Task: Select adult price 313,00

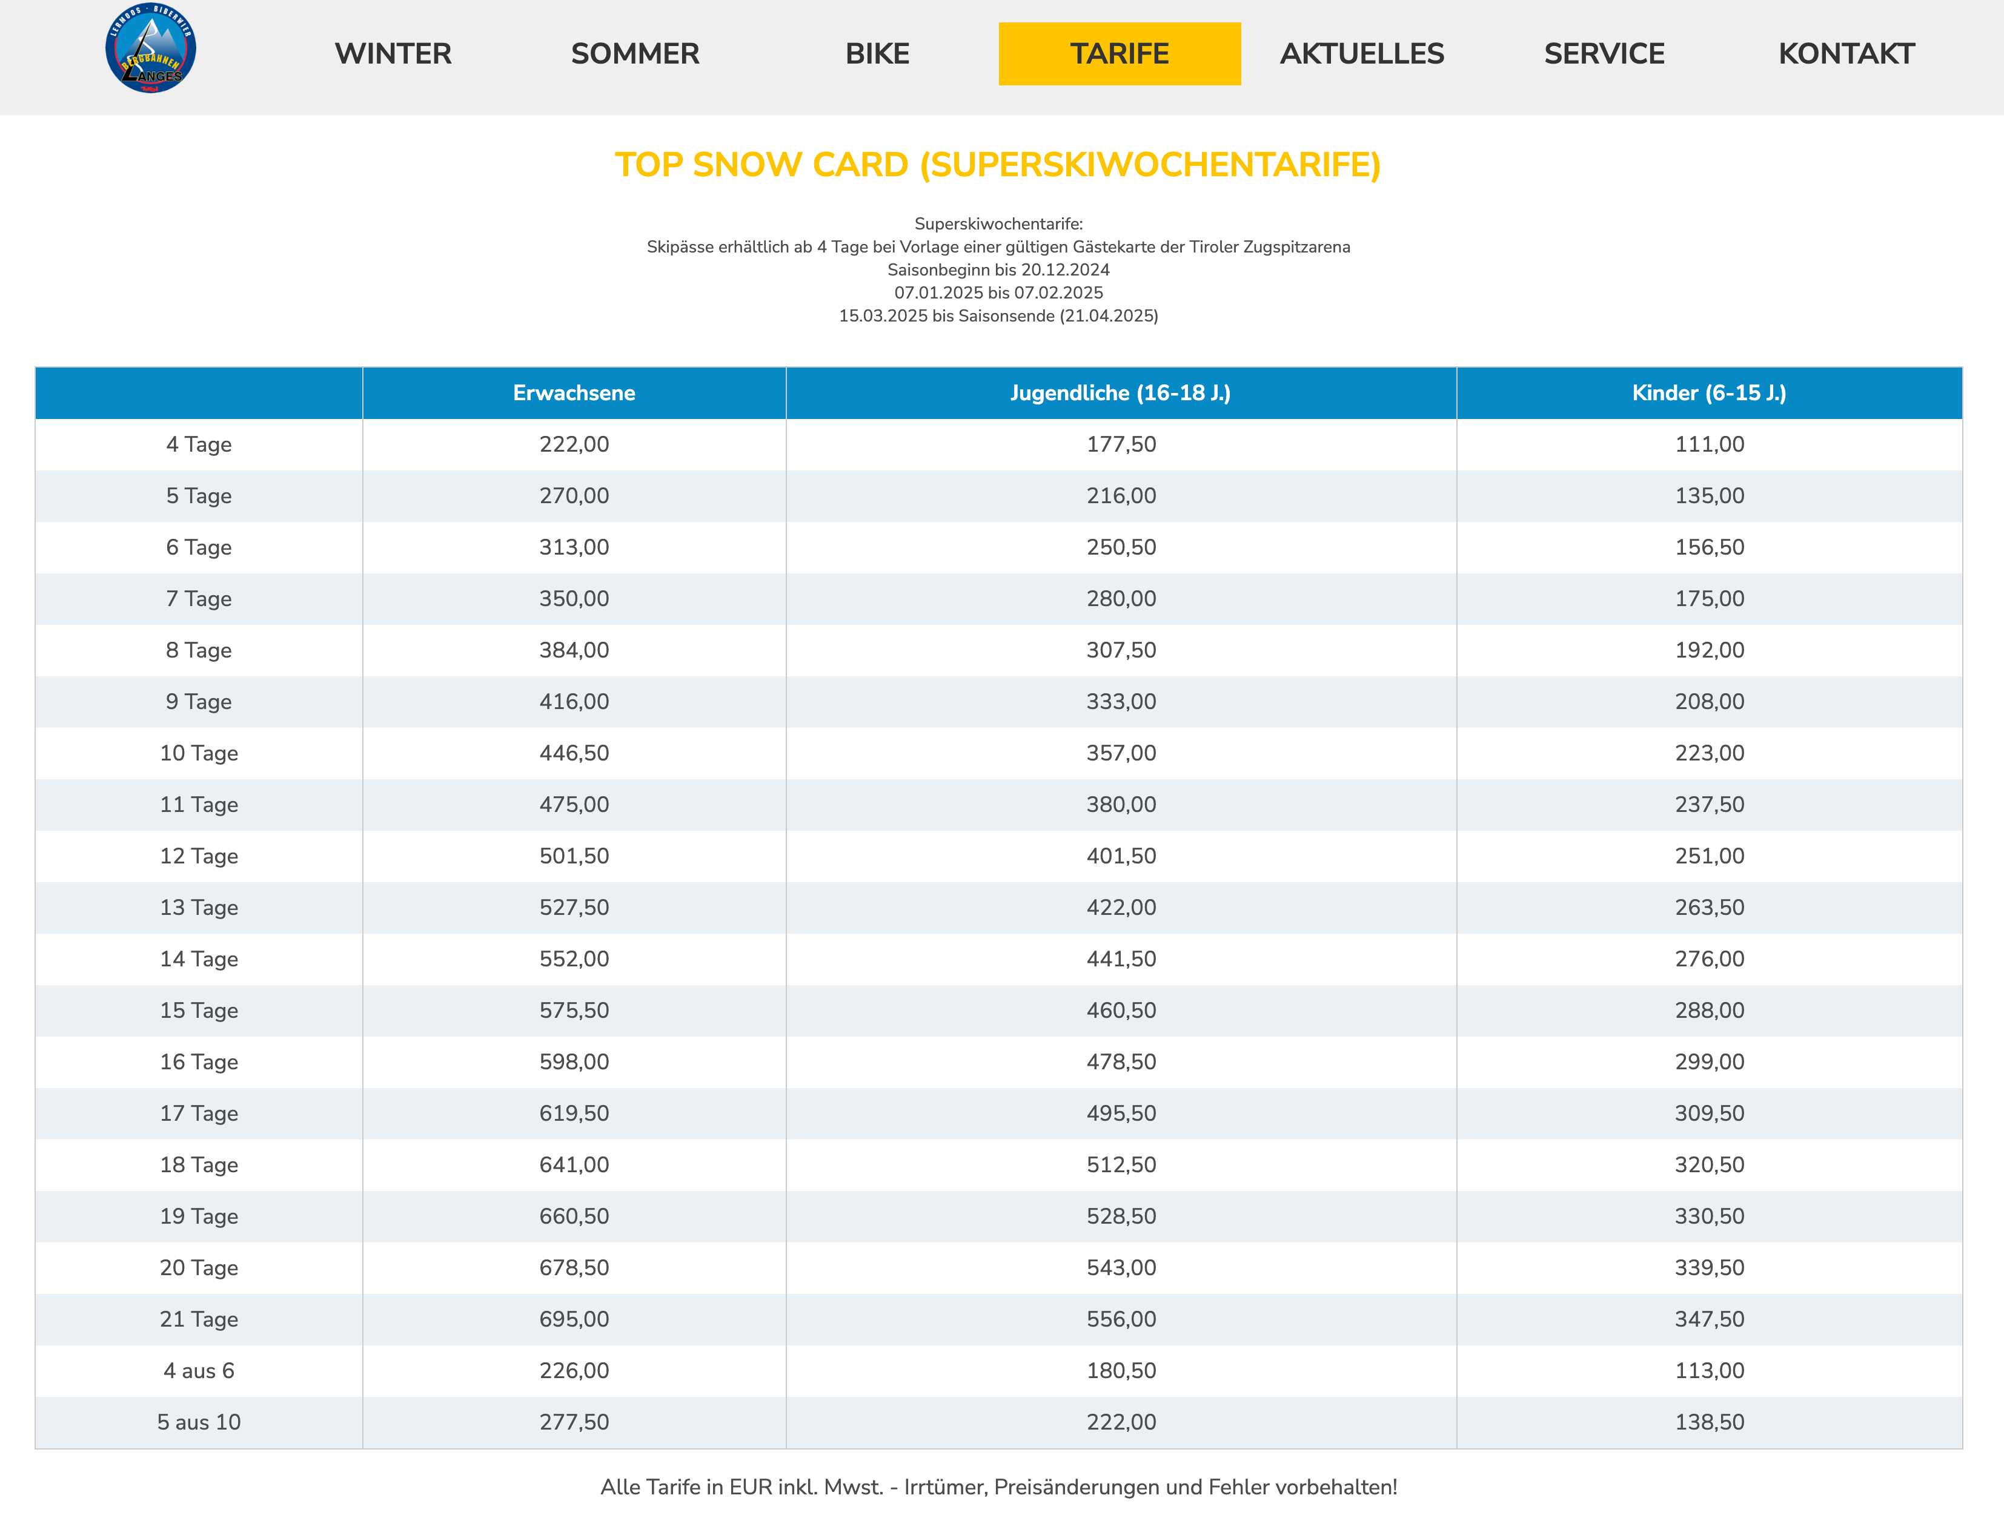Action: click(x=574, y=548)
